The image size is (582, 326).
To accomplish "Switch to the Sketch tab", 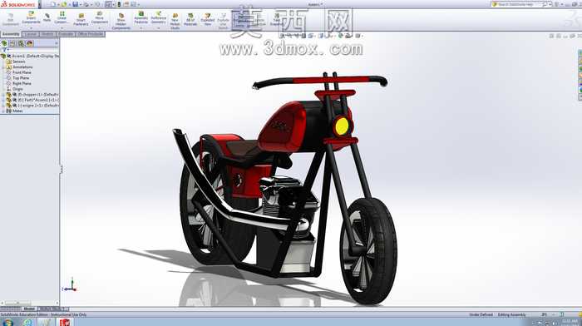I will pyautogui.click(x=47, y=34).
